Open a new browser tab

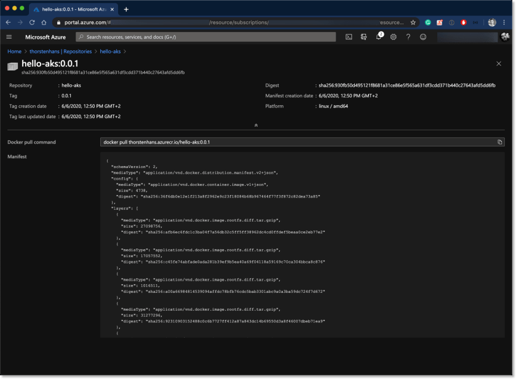tap(126, 9)
